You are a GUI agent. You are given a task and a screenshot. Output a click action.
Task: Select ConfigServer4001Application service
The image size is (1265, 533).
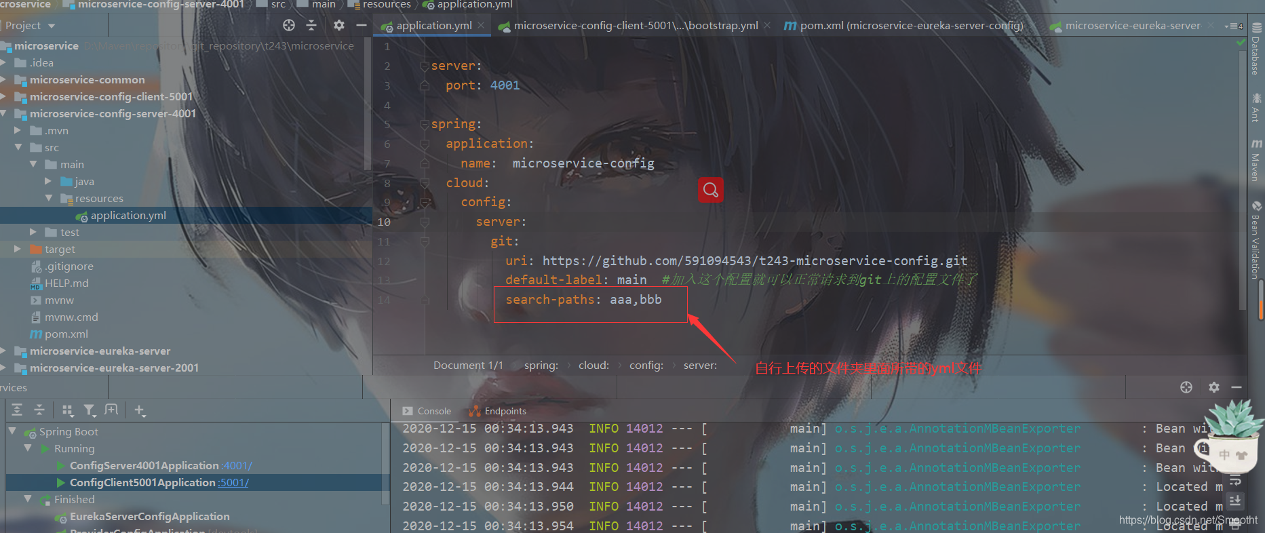coord(144,465)
